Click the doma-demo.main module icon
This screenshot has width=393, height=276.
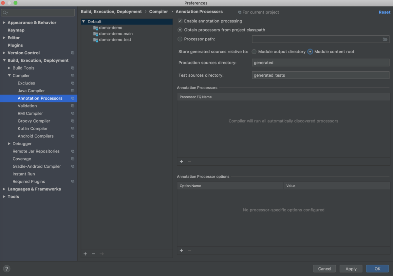pyautogui.click(x=96, y=33)
